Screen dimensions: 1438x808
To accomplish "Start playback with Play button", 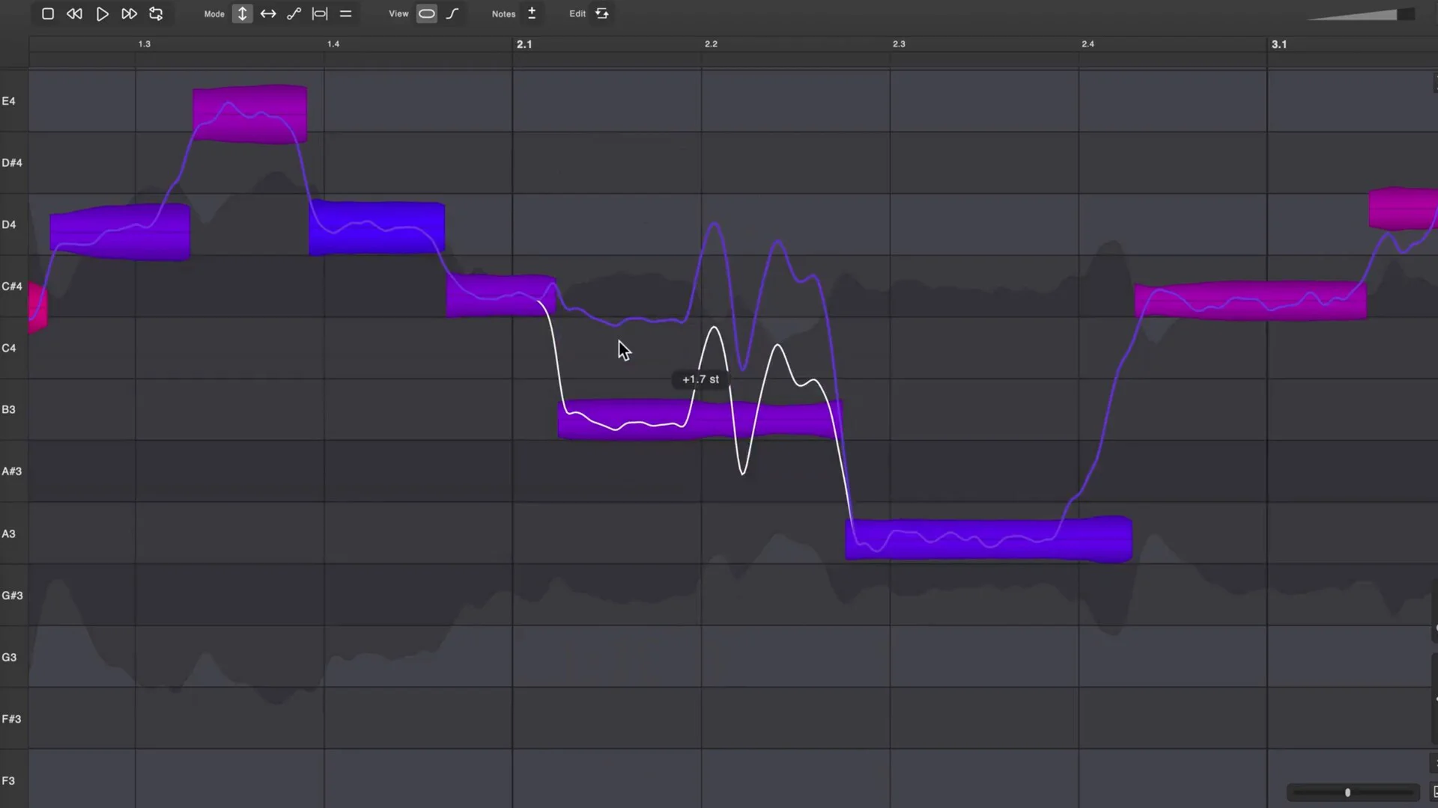I will 102,13.
